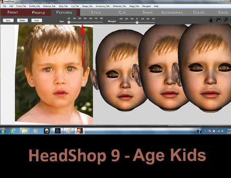This screenshot has width=231, height=178.
Task: Open the Materials_Tab menu
Action: click(119, 6)
